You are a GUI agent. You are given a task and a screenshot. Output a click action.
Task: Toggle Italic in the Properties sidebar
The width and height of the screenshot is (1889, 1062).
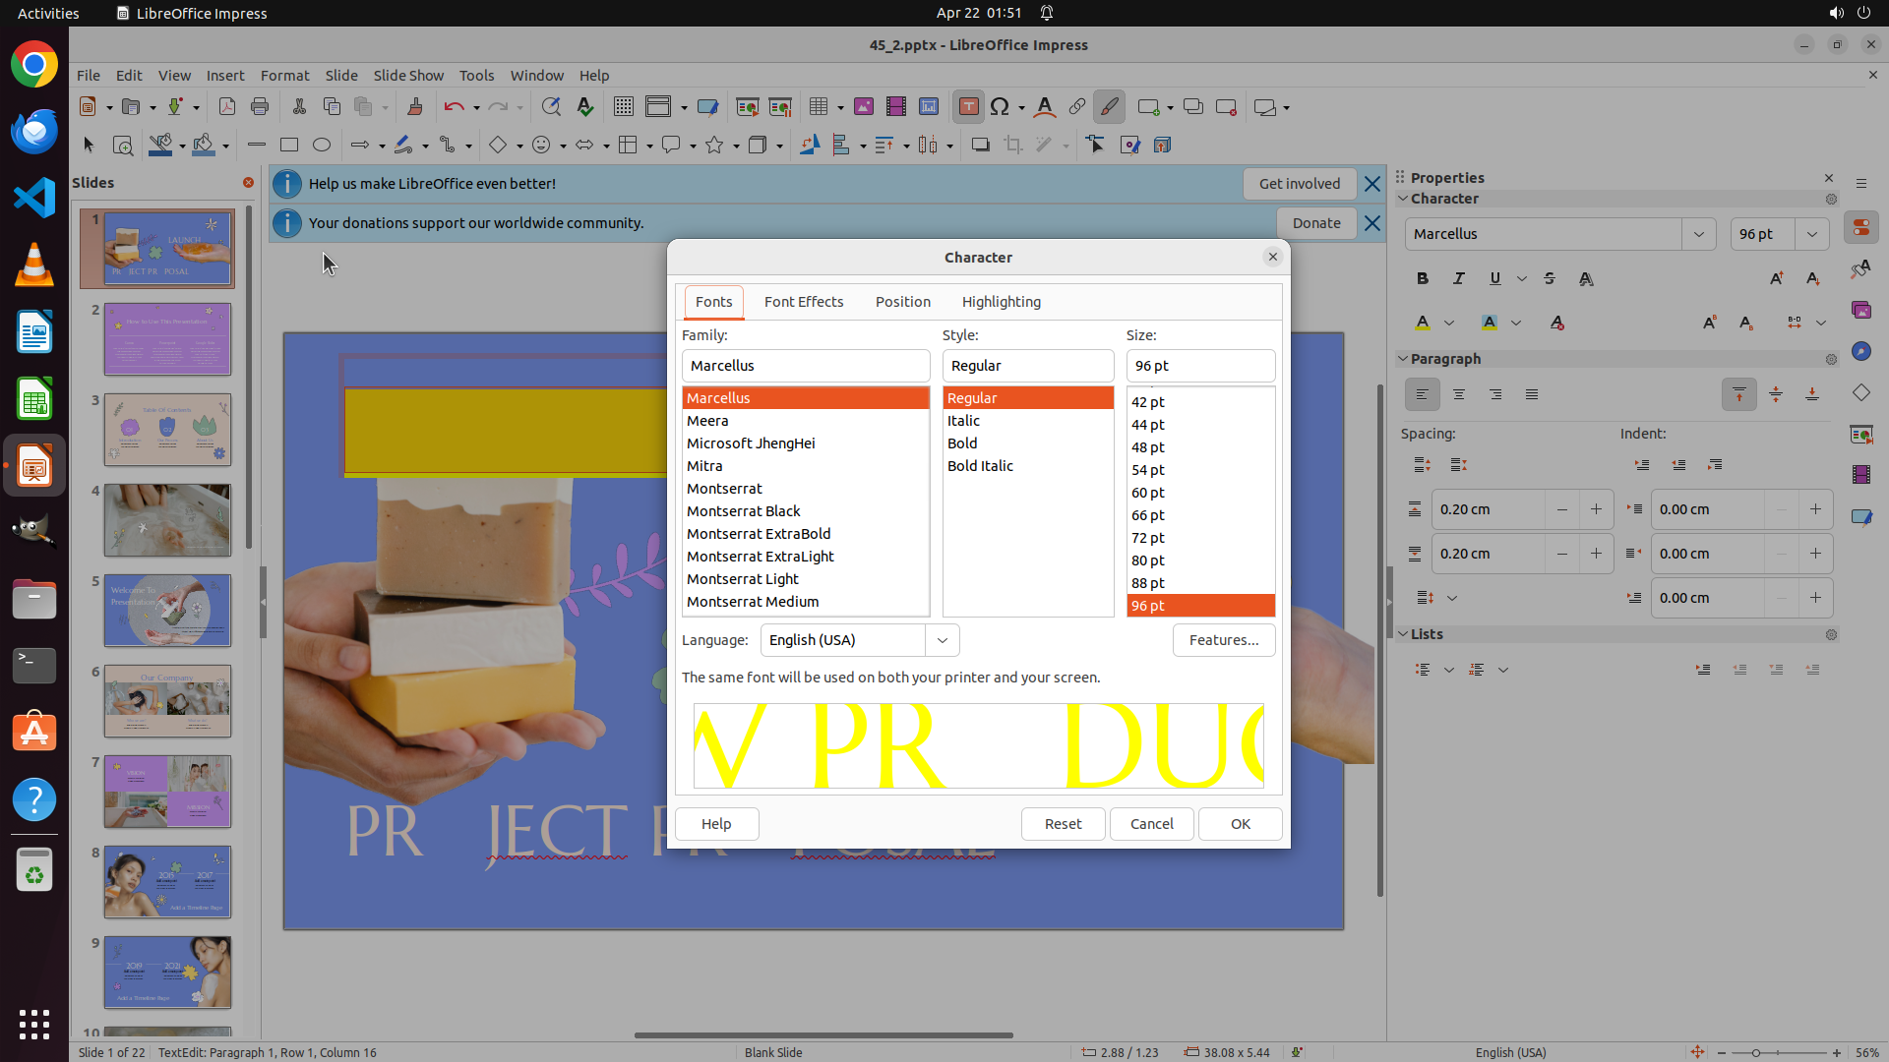1458,279
